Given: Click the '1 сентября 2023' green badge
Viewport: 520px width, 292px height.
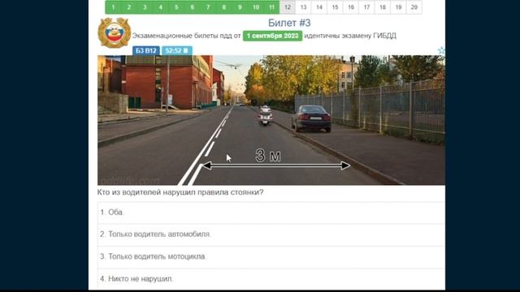Looking at the screenshot, I should click(x=272, y=36).
